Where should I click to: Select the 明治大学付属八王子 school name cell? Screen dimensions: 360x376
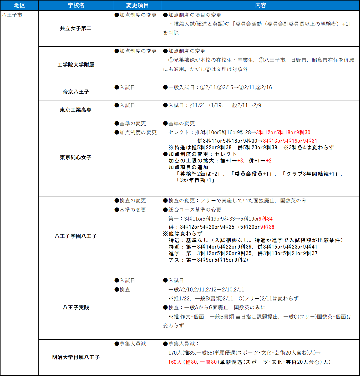point(76,357)
